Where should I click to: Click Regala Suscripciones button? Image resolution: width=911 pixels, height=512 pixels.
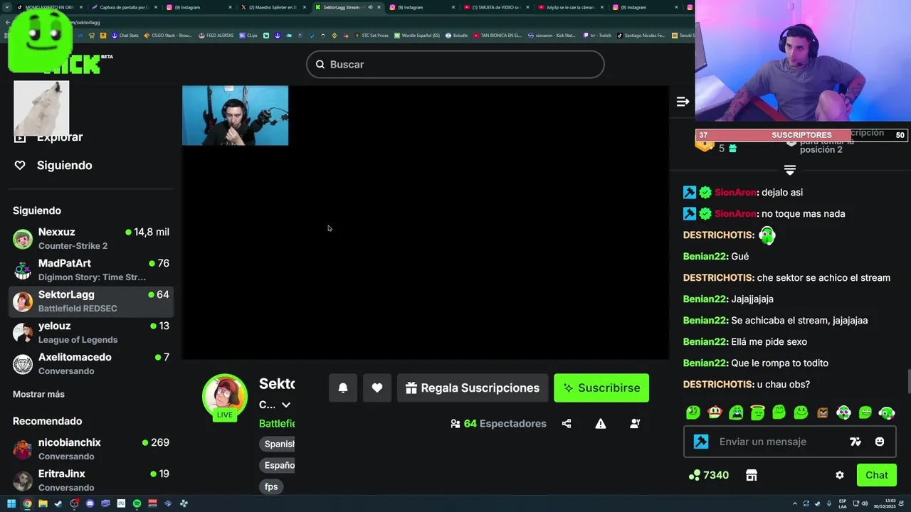pos(473,388)
